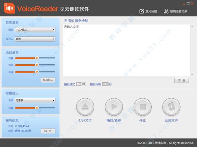
Task: Open the 语言 language dropdown
Action: click(x=35, y=30)
